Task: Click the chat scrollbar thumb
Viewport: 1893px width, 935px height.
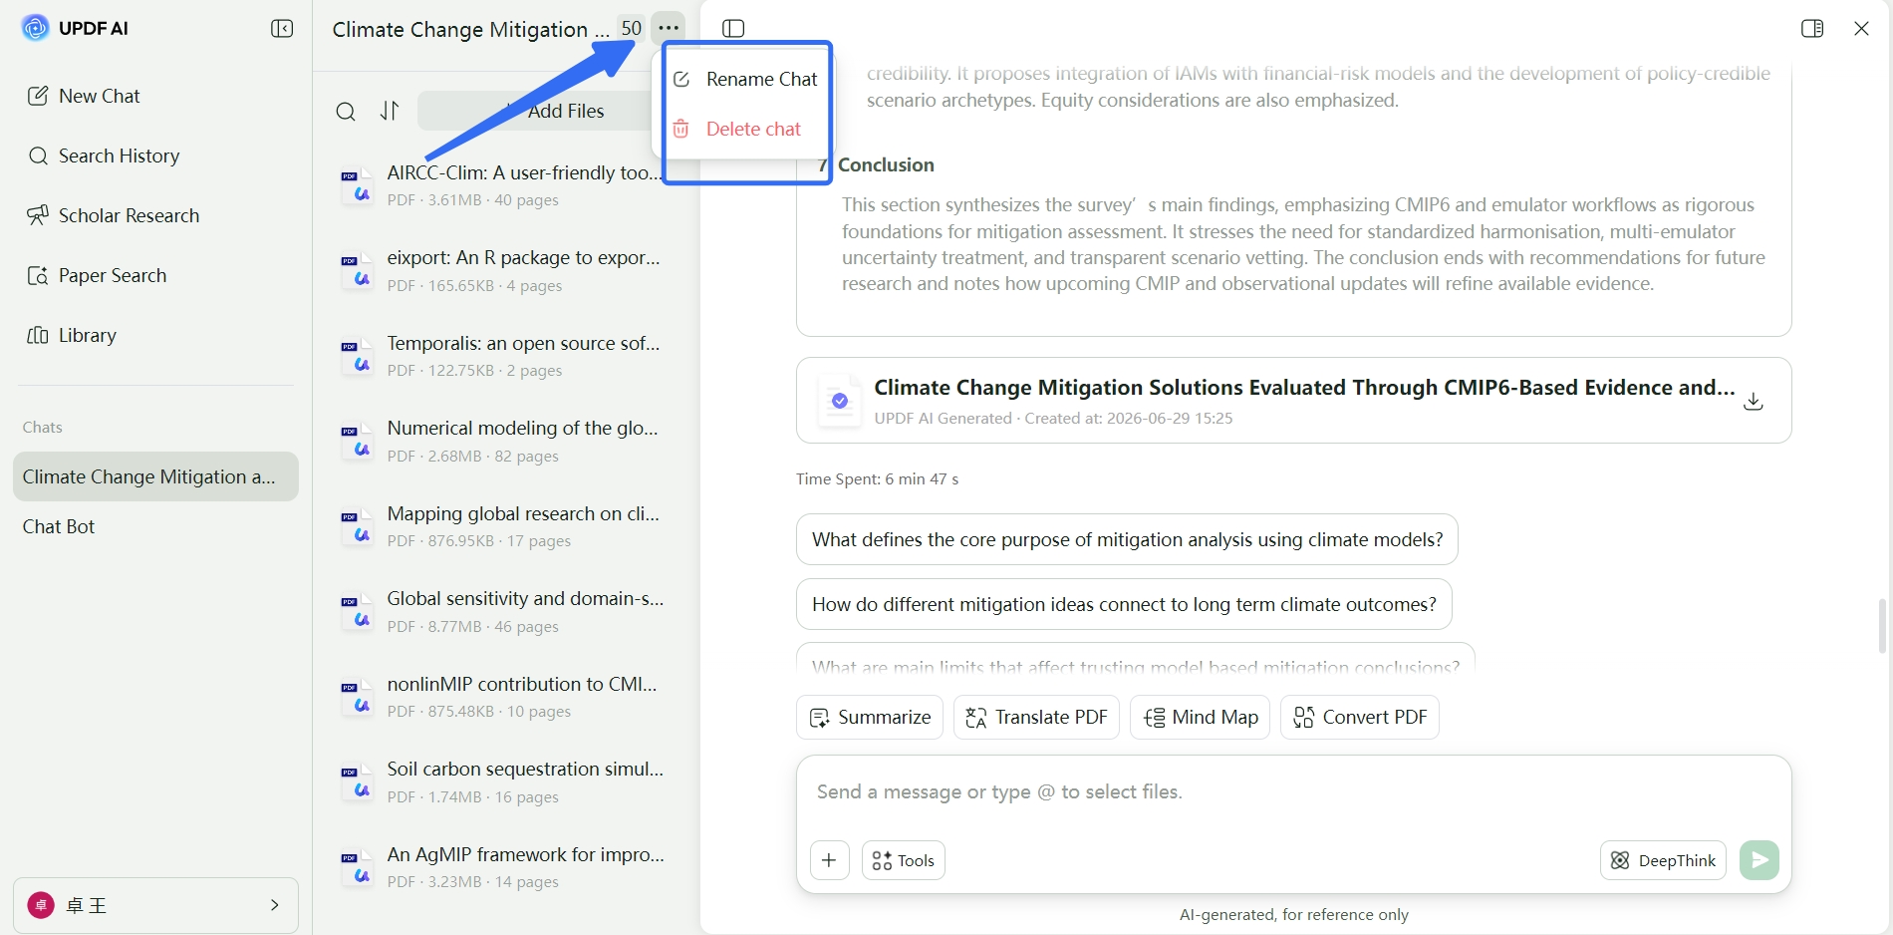Action: (x=1882, y=626)
